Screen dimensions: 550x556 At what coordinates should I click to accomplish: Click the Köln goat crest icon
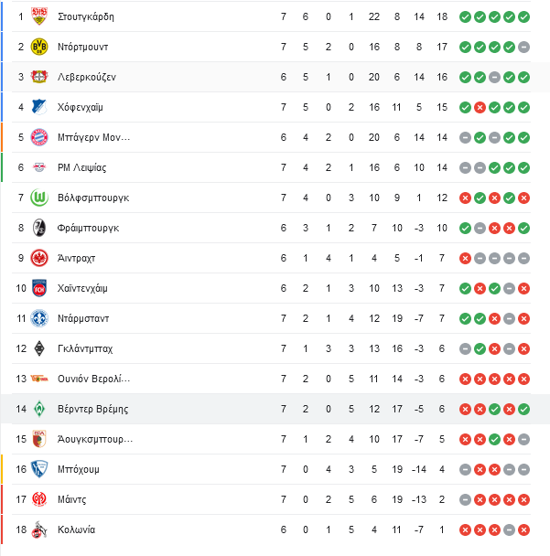(39, 529)
